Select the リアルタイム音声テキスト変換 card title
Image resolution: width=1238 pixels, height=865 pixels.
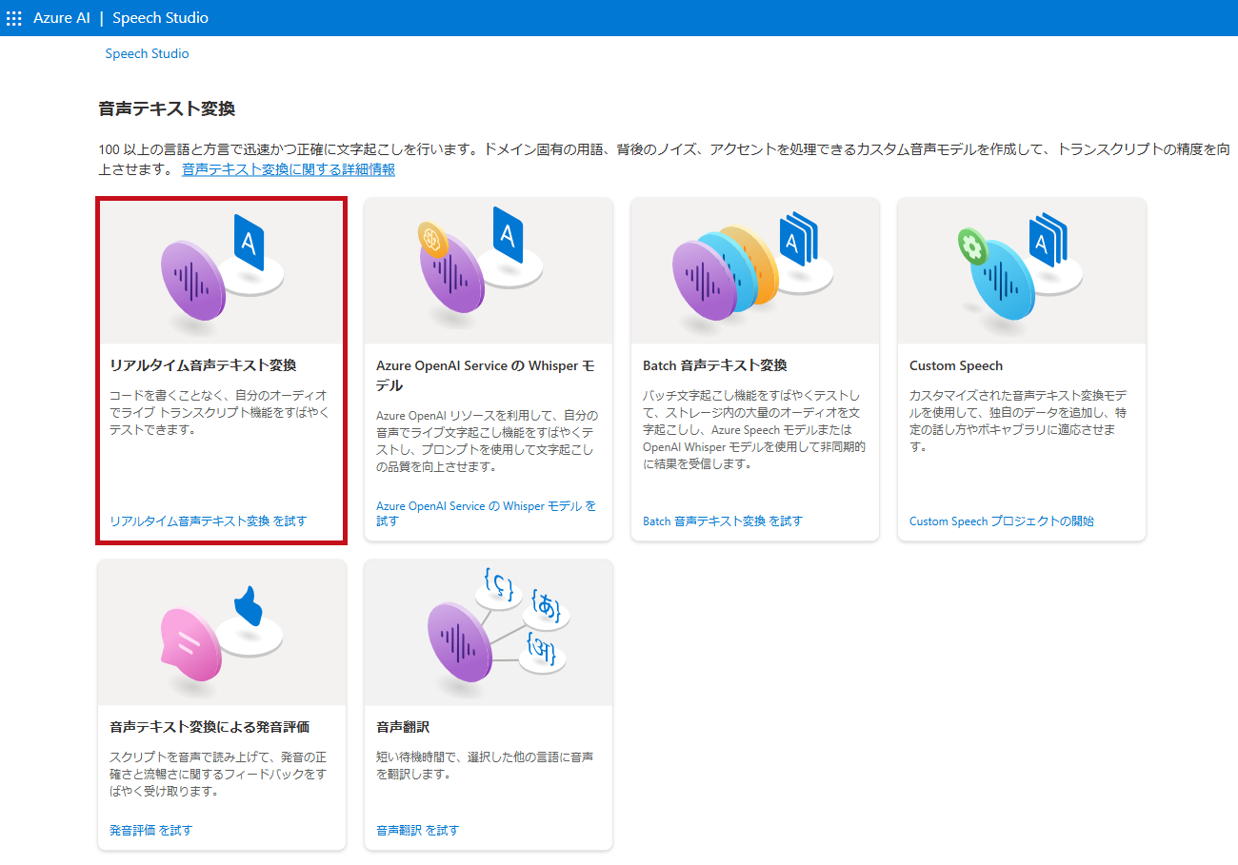(x=203, y=365)
